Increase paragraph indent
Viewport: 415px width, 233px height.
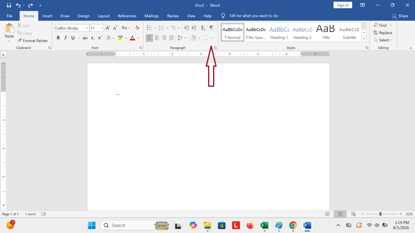tap(194, 28)
